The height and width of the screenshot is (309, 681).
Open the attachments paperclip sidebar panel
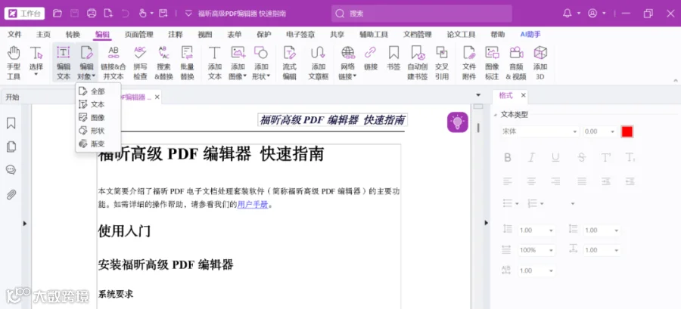pyautogui.click(x=11, y=195)
